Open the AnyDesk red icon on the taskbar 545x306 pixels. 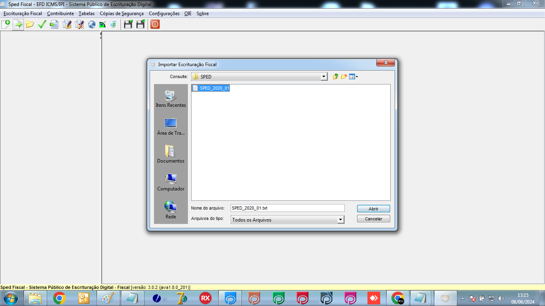click(373, 298)
